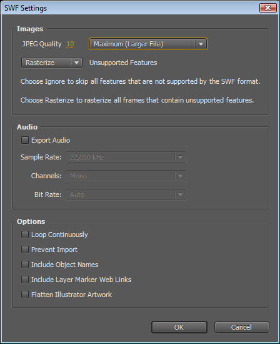Screen dimensions: 280x344
Task: Enable Loop Continuously option
Action: pos(25,235)
